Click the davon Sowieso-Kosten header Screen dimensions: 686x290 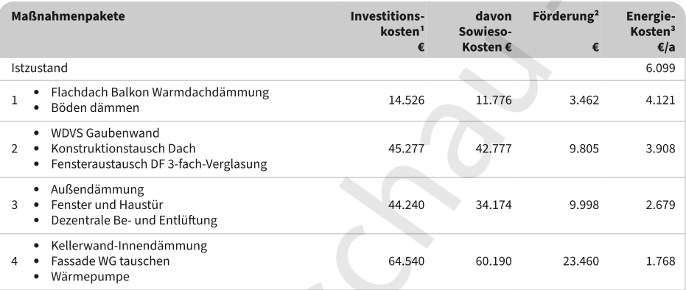[486, 32]
